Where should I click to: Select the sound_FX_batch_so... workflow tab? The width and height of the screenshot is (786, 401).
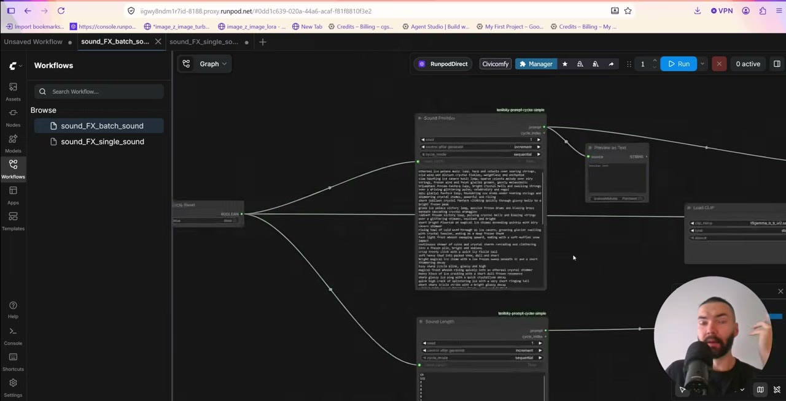[115, 42]
